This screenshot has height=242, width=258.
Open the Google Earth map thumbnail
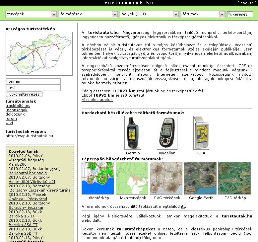click(200, 178)
